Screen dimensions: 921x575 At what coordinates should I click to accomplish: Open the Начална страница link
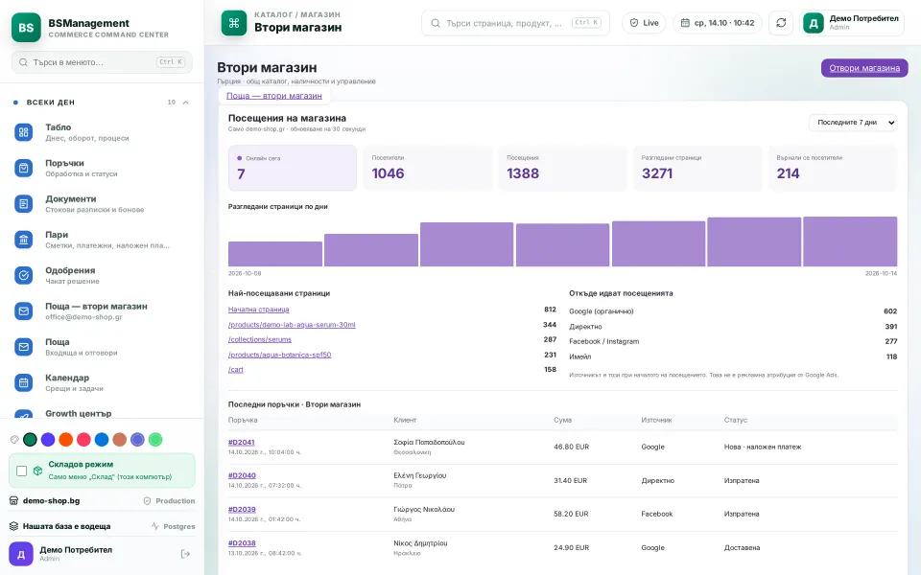(x=258, y=310)
